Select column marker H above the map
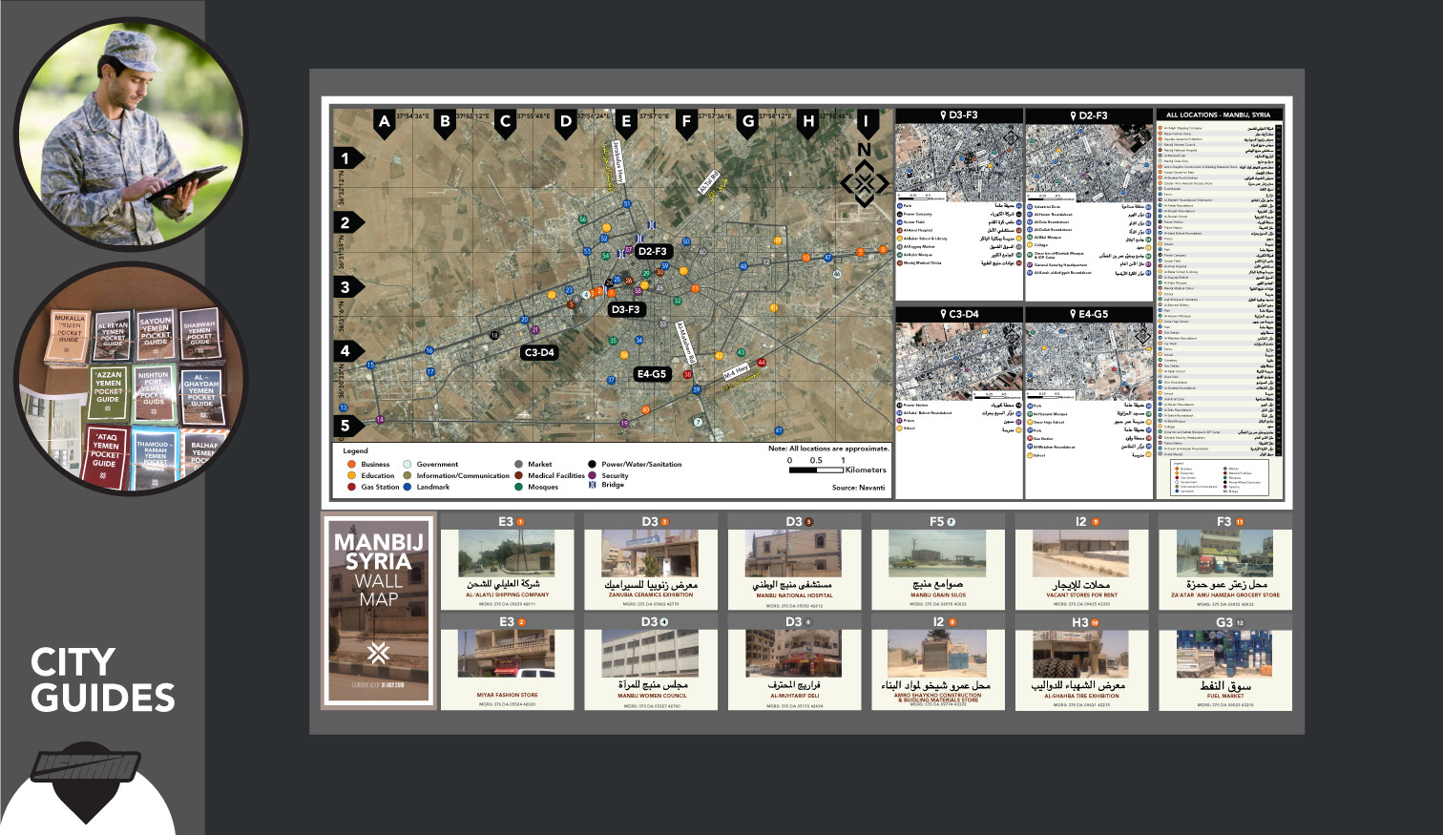Image resolution: width=1443 pixels, height=835 pixels. click(808, 123)
